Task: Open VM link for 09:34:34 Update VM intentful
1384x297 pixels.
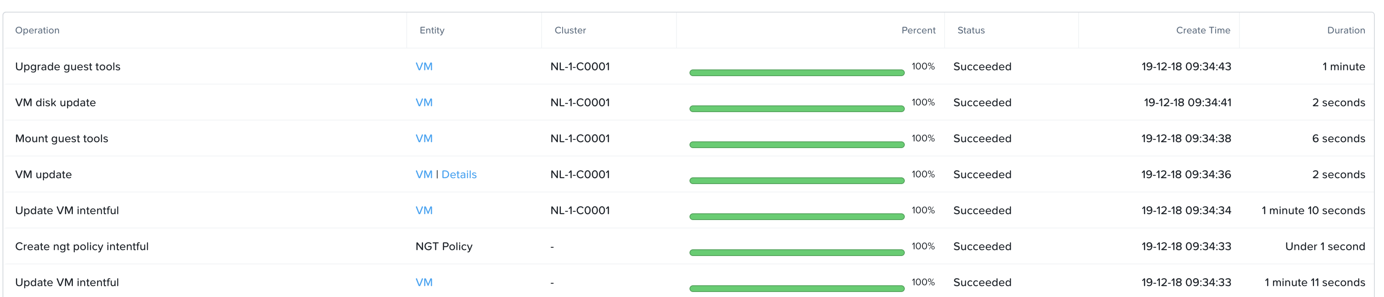Action: (x=423, y=210)
